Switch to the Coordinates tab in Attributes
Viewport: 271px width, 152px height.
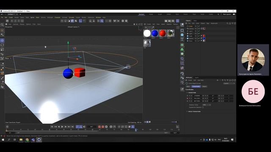196,87
